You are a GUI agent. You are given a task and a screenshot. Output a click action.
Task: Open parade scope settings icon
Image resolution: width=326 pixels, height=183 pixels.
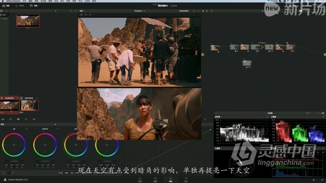click(x=323, y=117)
